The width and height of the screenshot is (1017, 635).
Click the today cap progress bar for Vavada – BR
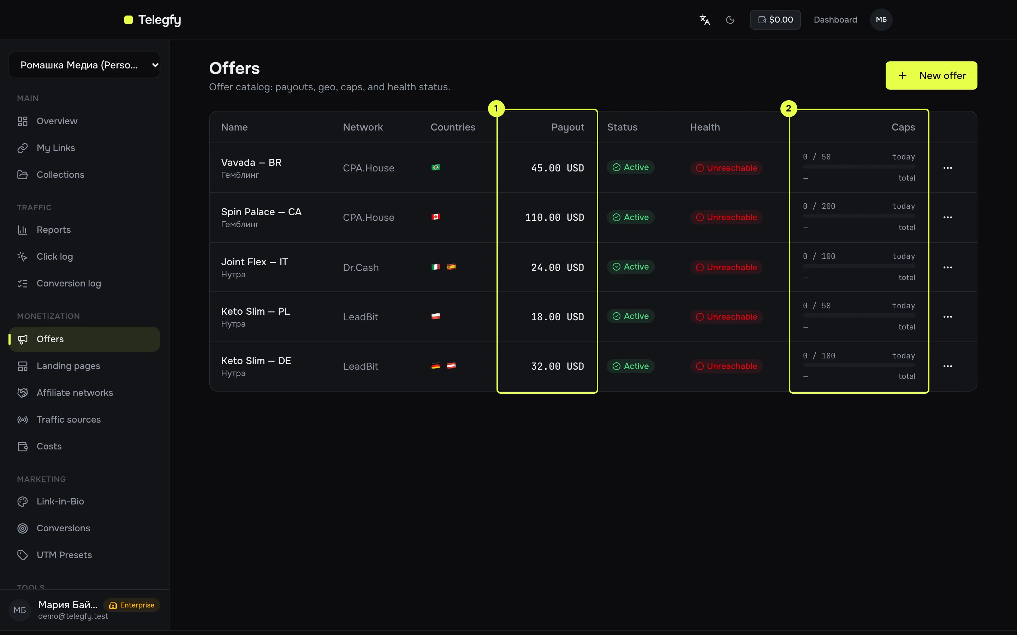(x=859, y=167)
